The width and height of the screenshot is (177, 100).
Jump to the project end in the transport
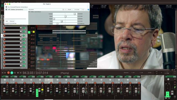5,73
